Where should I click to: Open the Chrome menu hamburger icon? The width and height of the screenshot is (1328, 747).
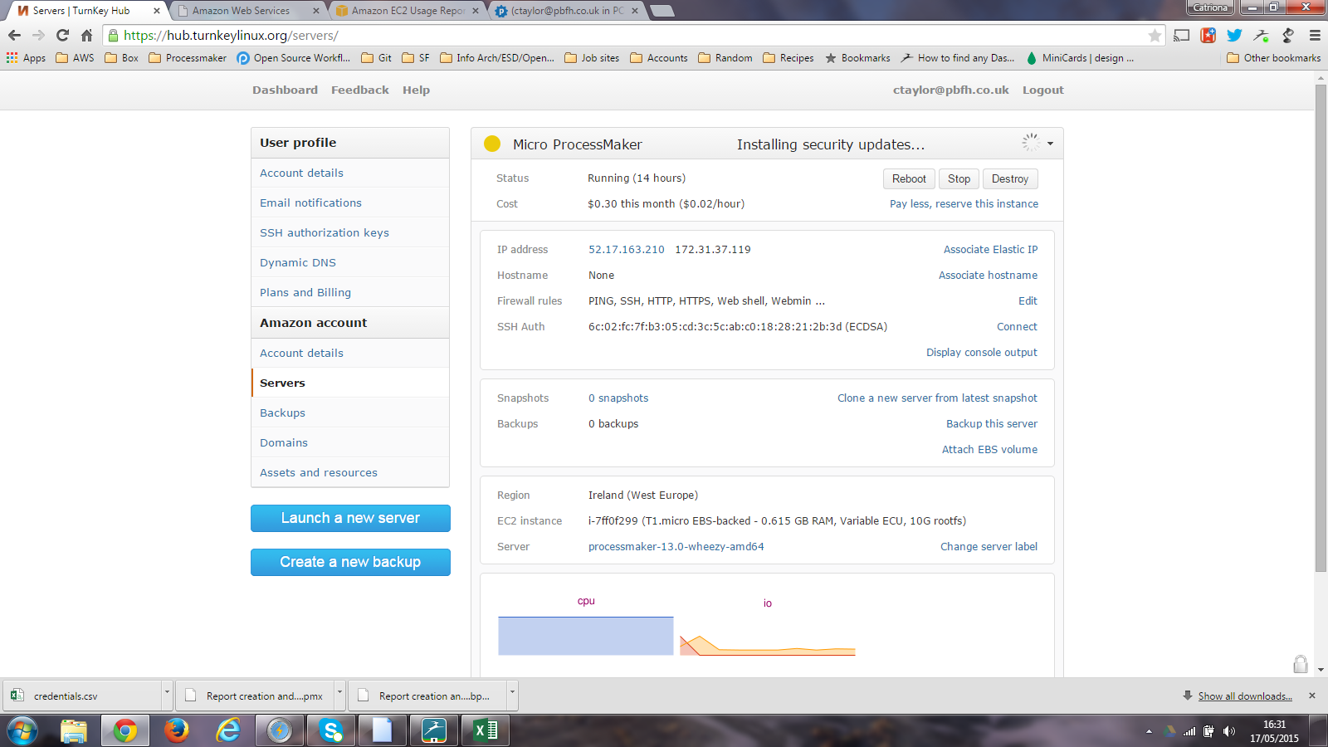[x=1315, y=35]
